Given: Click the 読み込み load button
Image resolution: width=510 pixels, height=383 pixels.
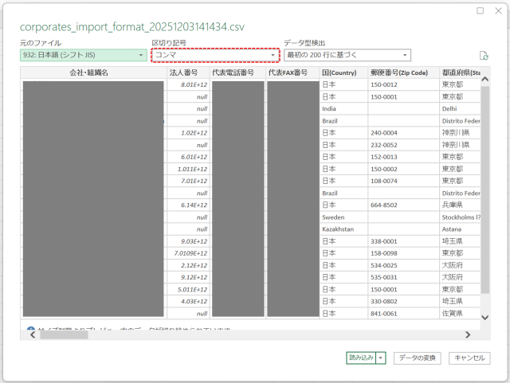Looking at the screenshot, I should 361,358.
